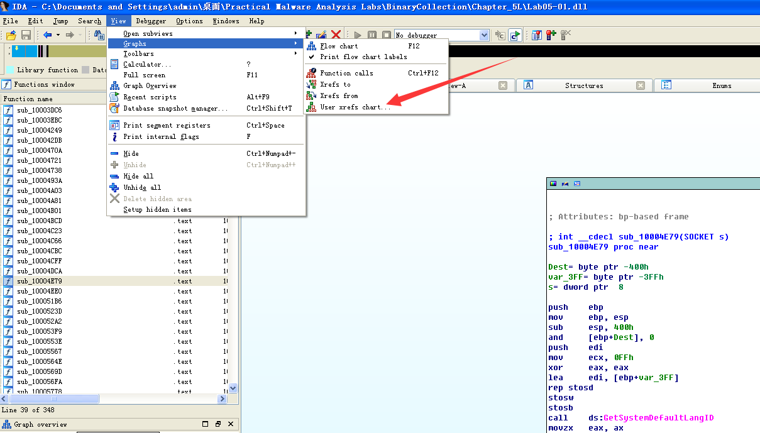Open the back-arrow history dropdown
This screenshot has height=433, width=760.
(58, 35)
